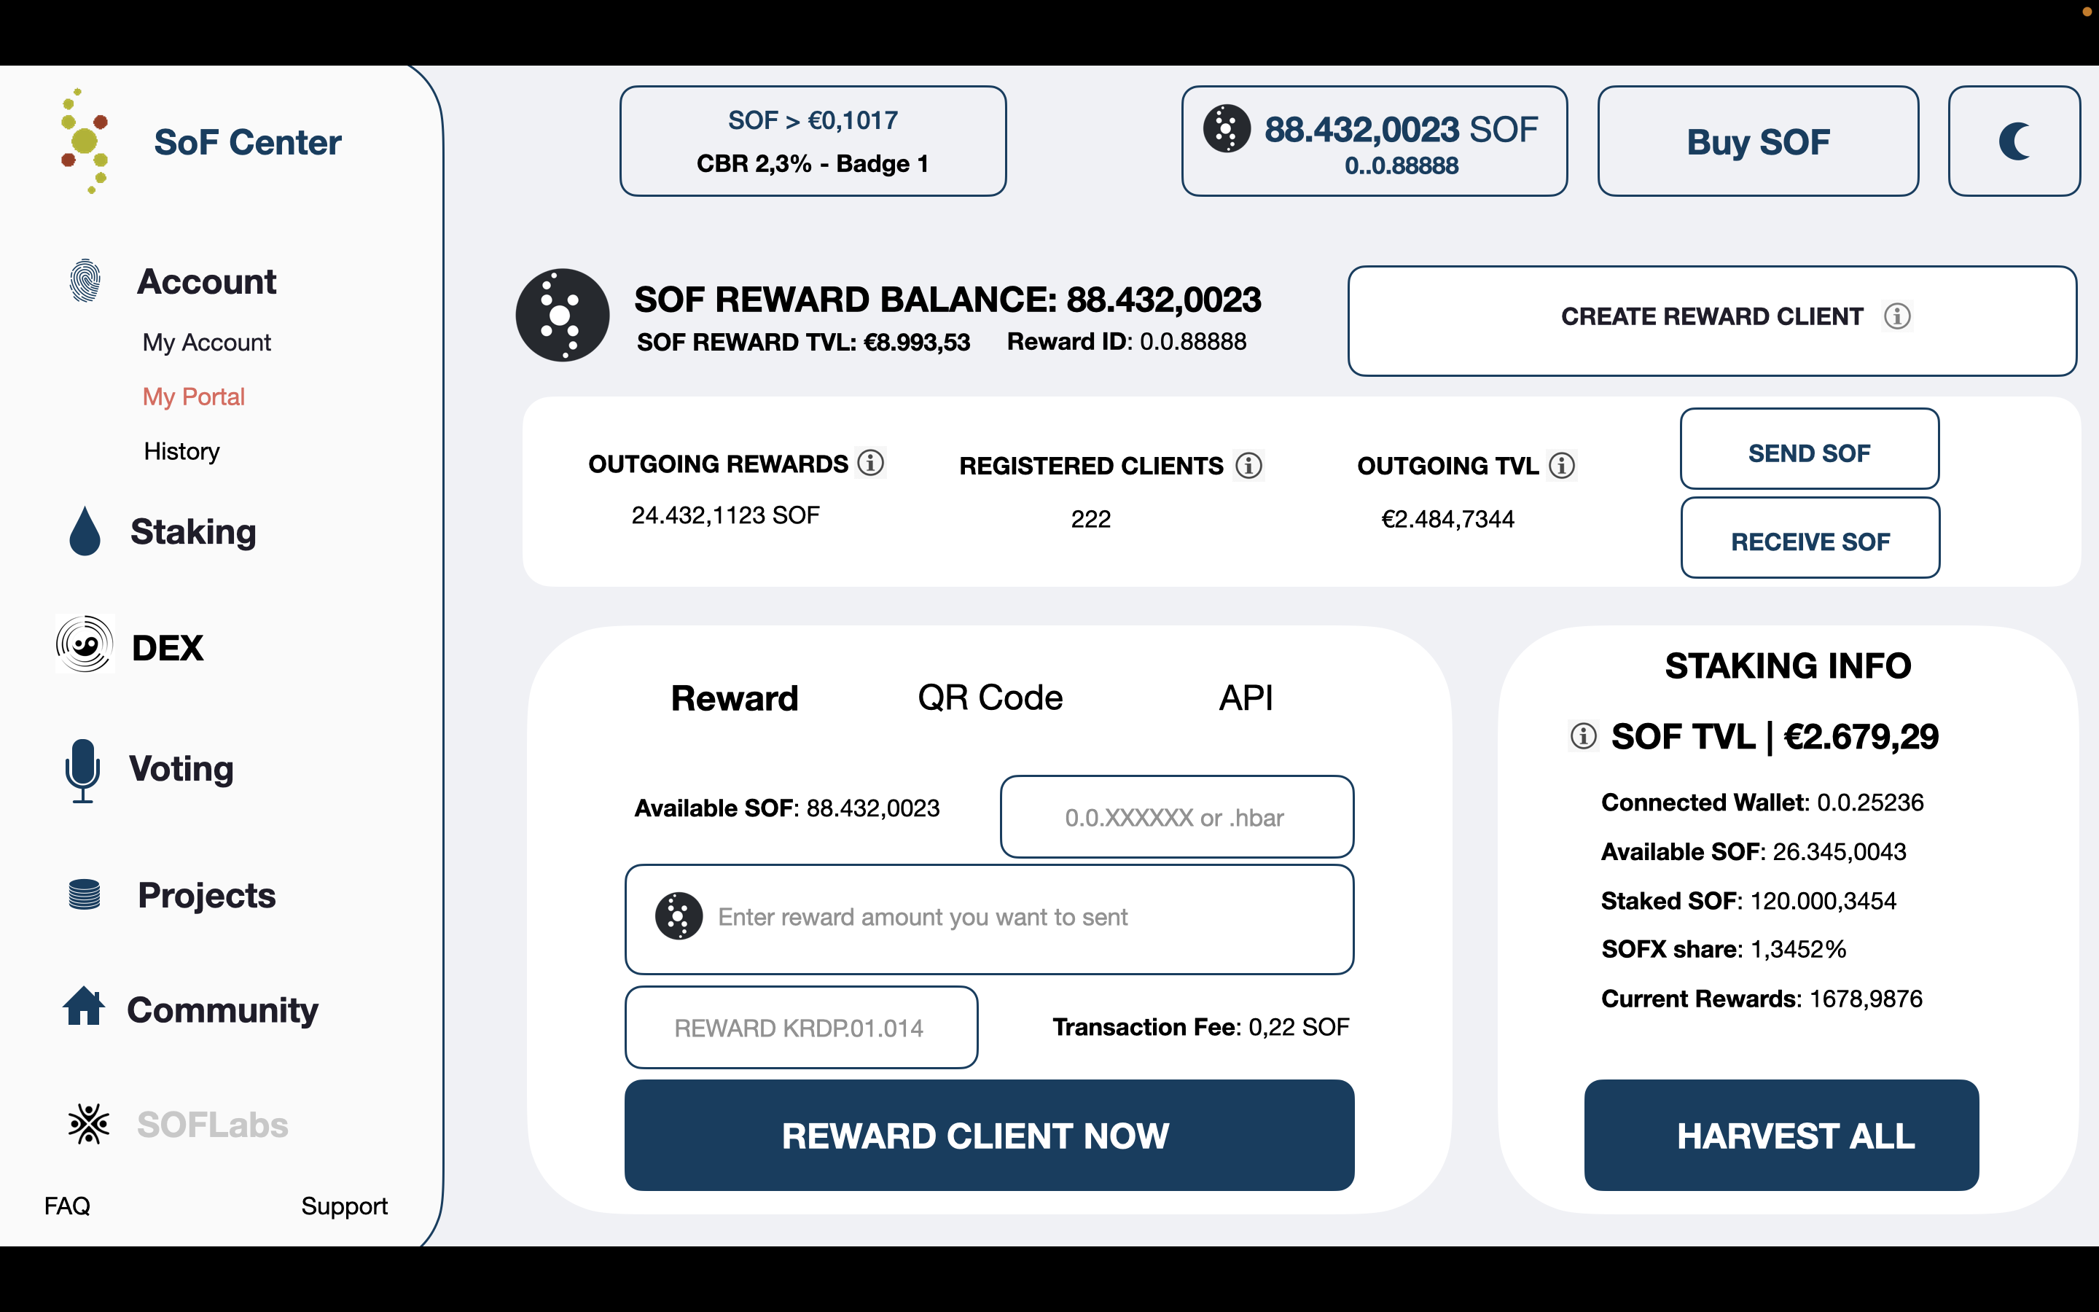Click info icon beside SOF TVL
The height and width of the screenshot is (1312, 2099).
[1583, 736]
